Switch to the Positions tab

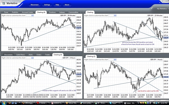click(x=52, y=12)
